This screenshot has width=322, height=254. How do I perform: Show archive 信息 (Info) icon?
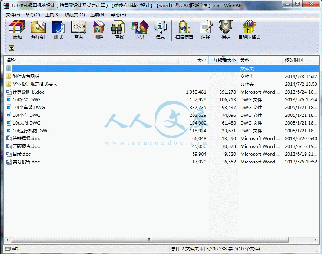[160, 27]
